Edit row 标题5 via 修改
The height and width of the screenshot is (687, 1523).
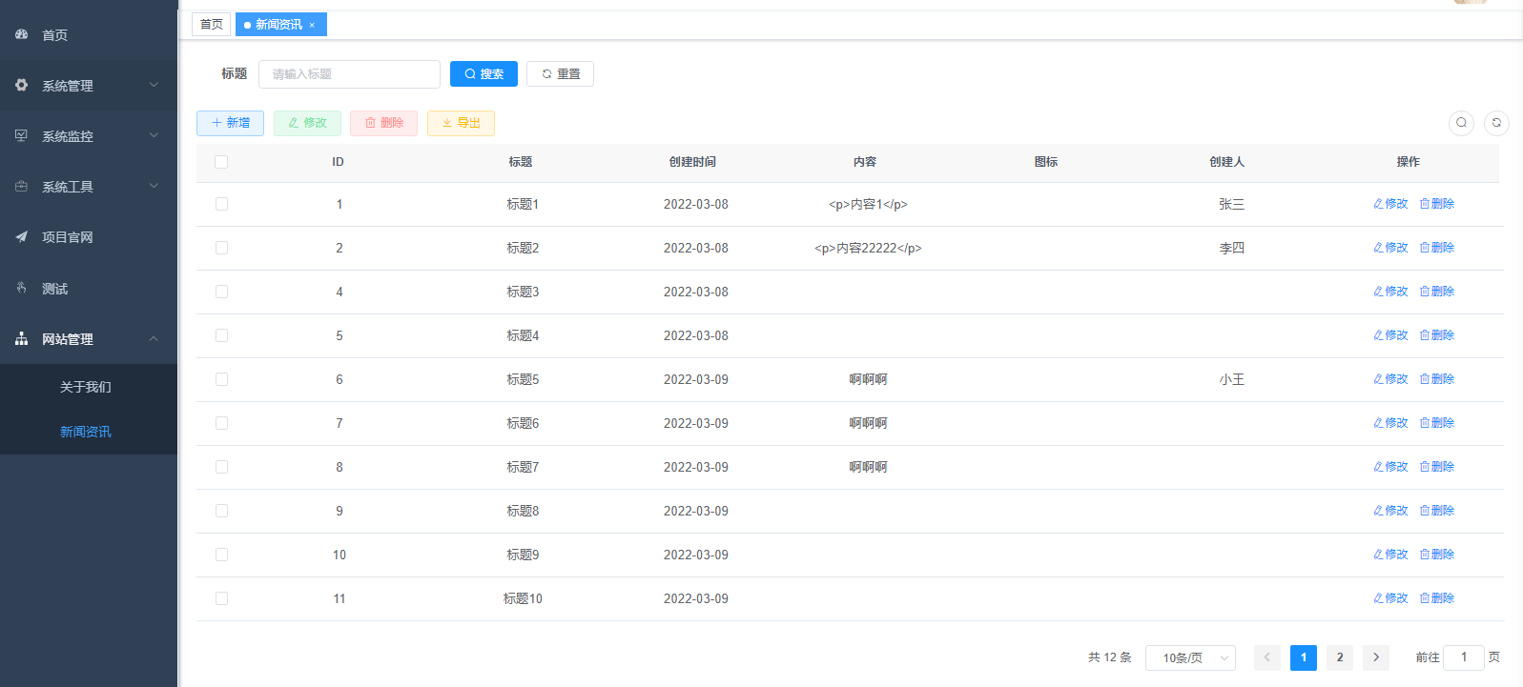pyautogui.click(x=1390, y=379)
